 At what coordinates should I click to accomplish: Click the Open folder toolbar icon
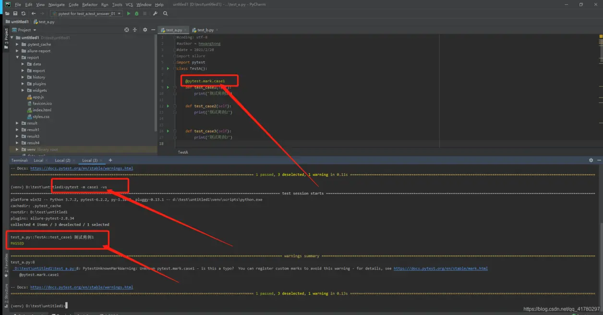(x=8, y=13)
